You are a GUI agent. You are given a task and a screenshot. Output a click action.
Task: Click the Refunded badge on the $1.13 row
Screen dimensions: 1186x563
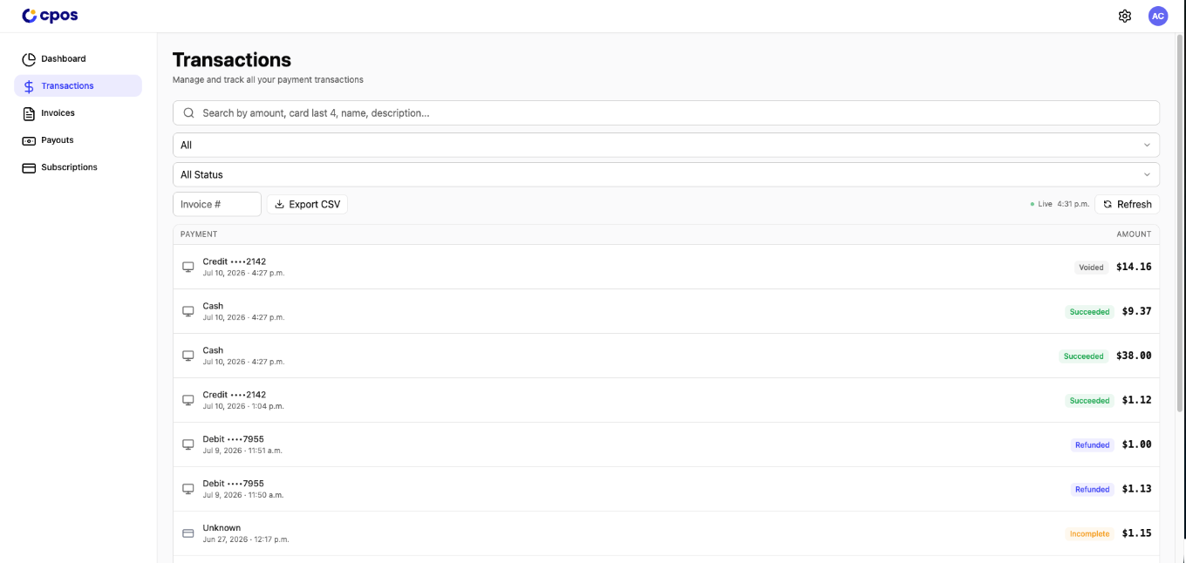[1092, 490]
